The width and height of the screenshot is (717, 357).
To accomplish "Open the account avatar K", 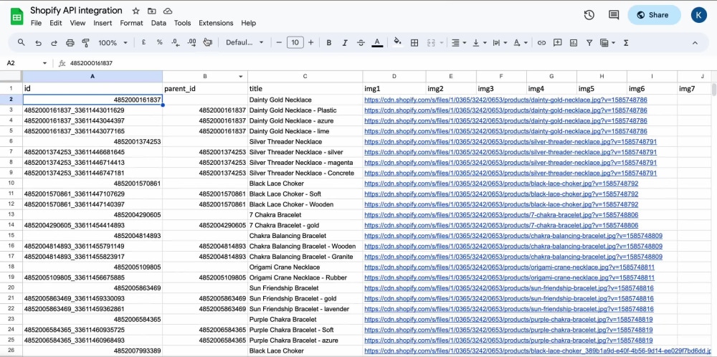I will [698, 15].
